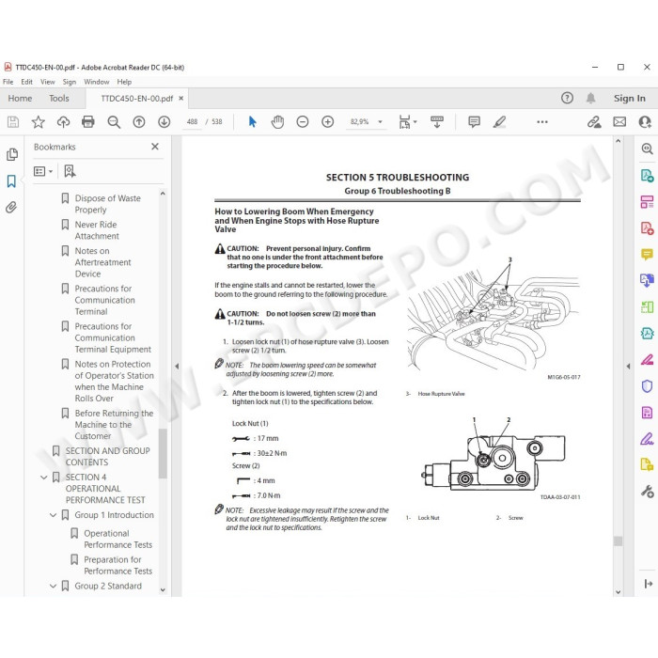658x658 pixels.
Task: Open zoom level dropdown arrow
Action: point(380,122)
